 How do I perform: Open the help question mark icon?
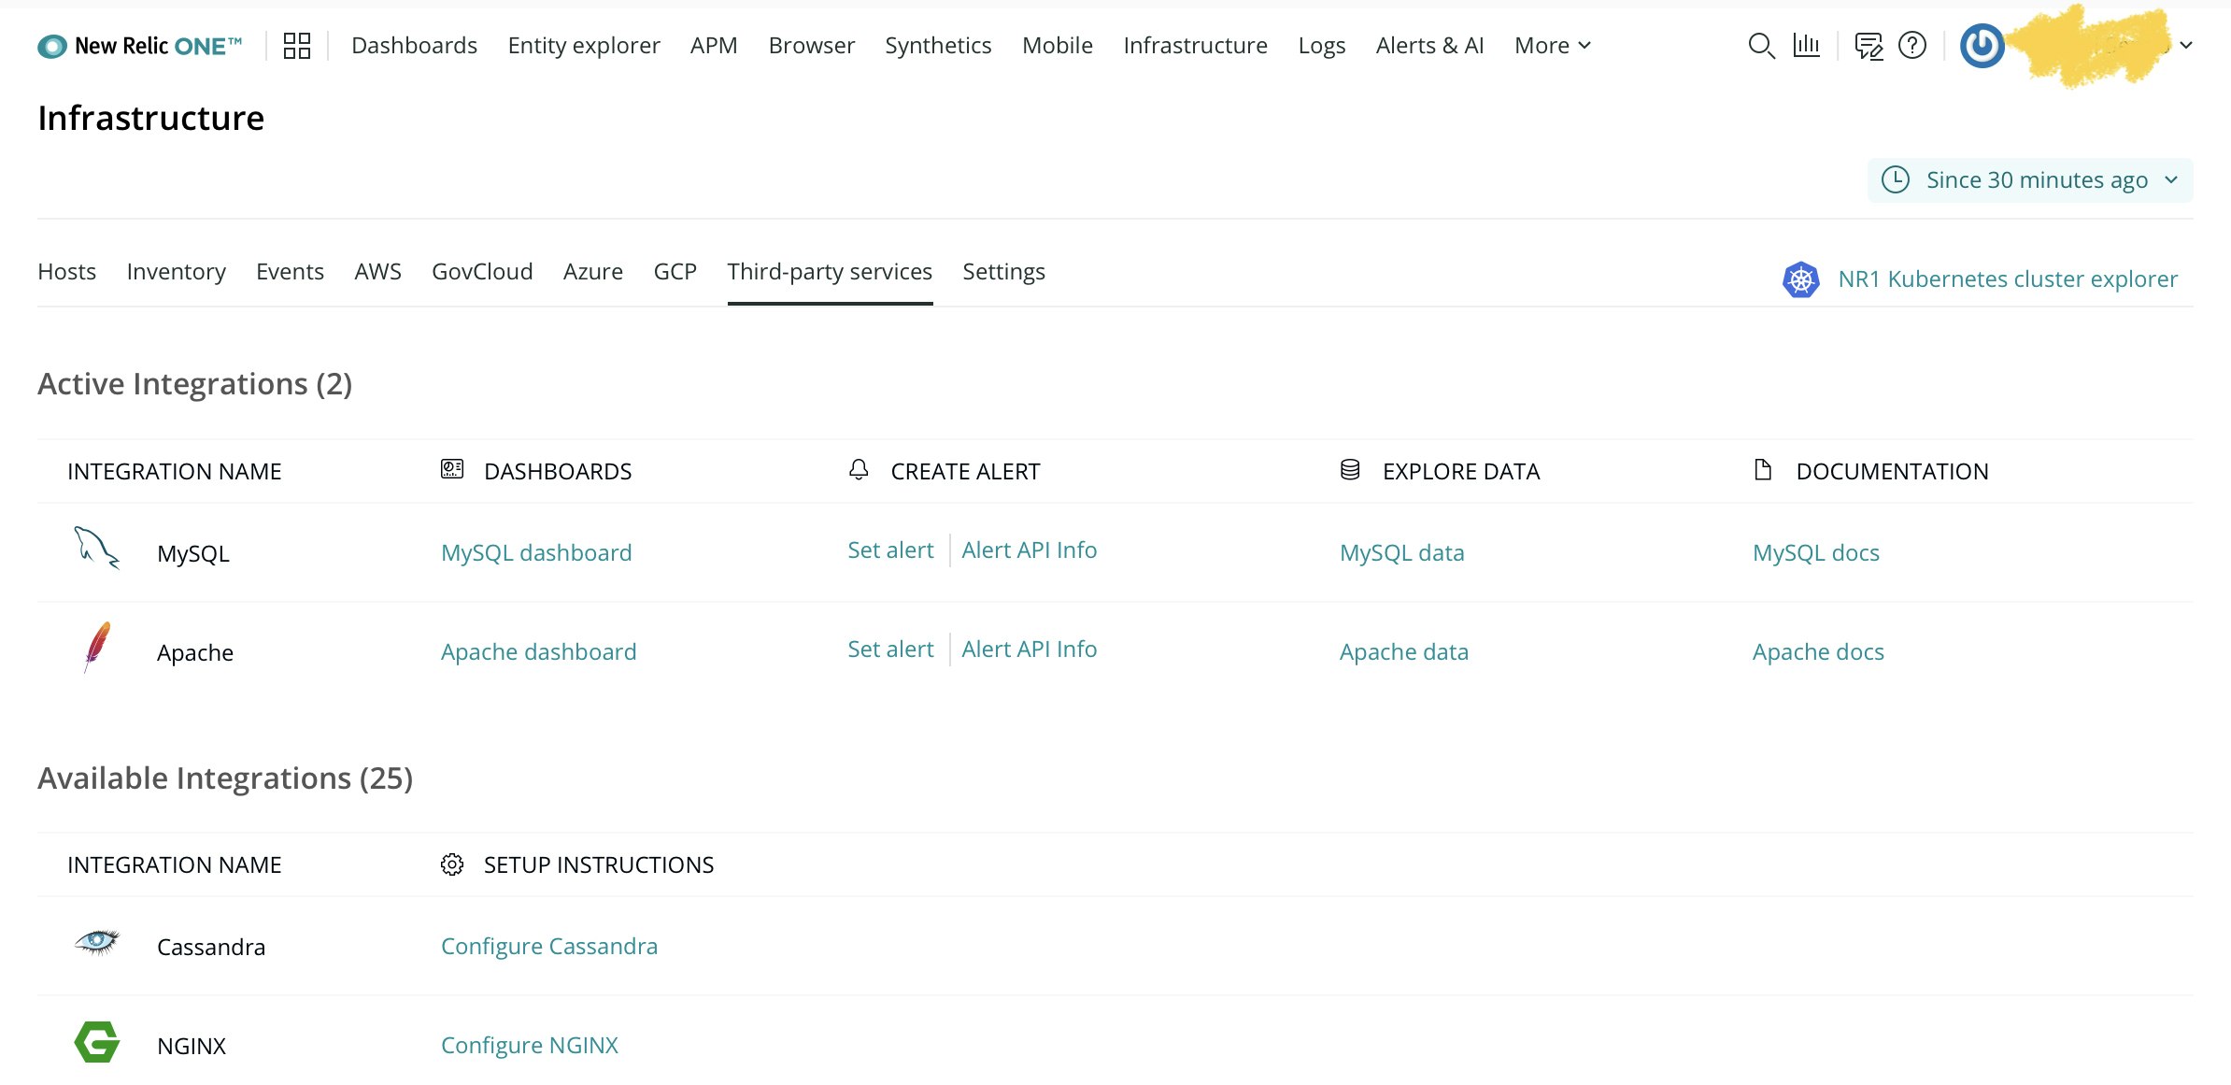coord(1912,46)
